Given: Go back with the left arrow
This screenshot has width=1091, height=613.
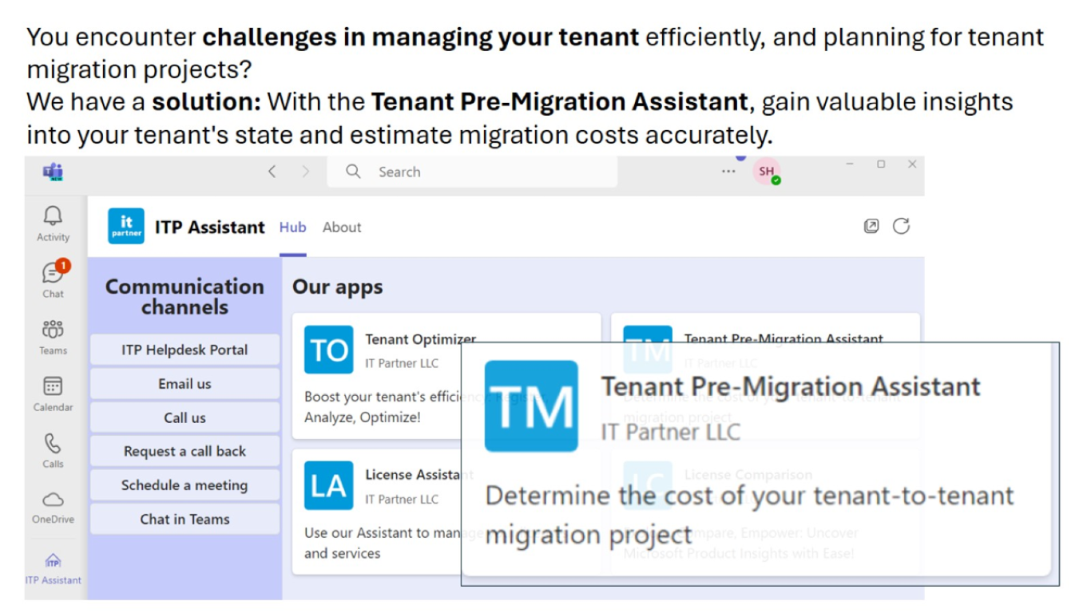Looking at the screenshot, I should click(x=272, y=172).
